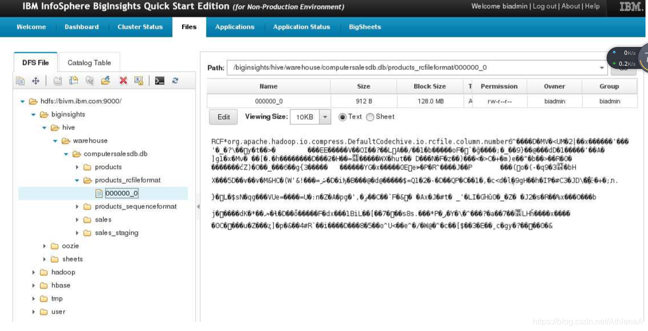Image resolution: width=648 pixels, height=331 pixels.
Task: Click the Create Directory toolbar icon
Action: tap(58, 81)
